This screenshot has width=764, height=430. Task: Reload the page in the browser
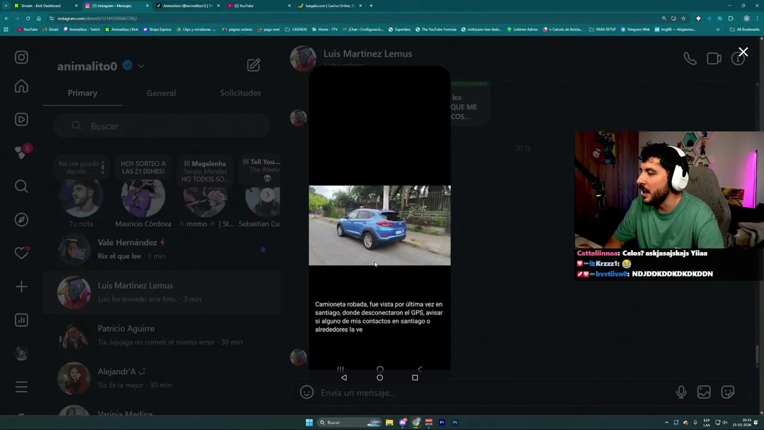tap(27, 19)
